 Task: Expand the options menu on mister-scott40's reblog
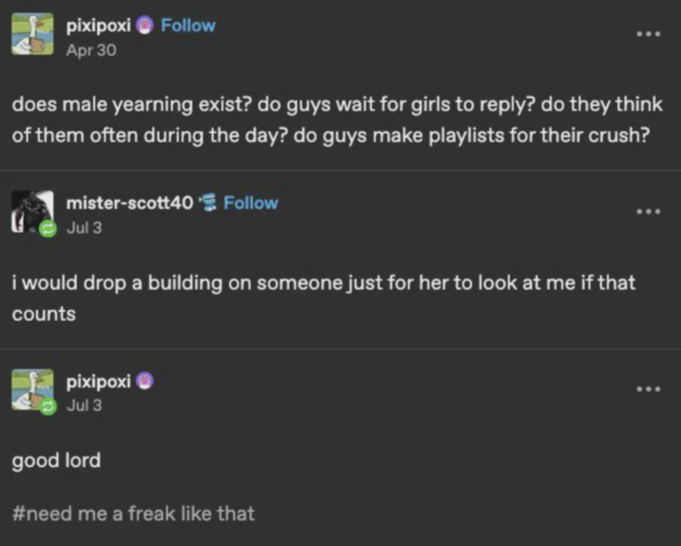click(648, 211)
